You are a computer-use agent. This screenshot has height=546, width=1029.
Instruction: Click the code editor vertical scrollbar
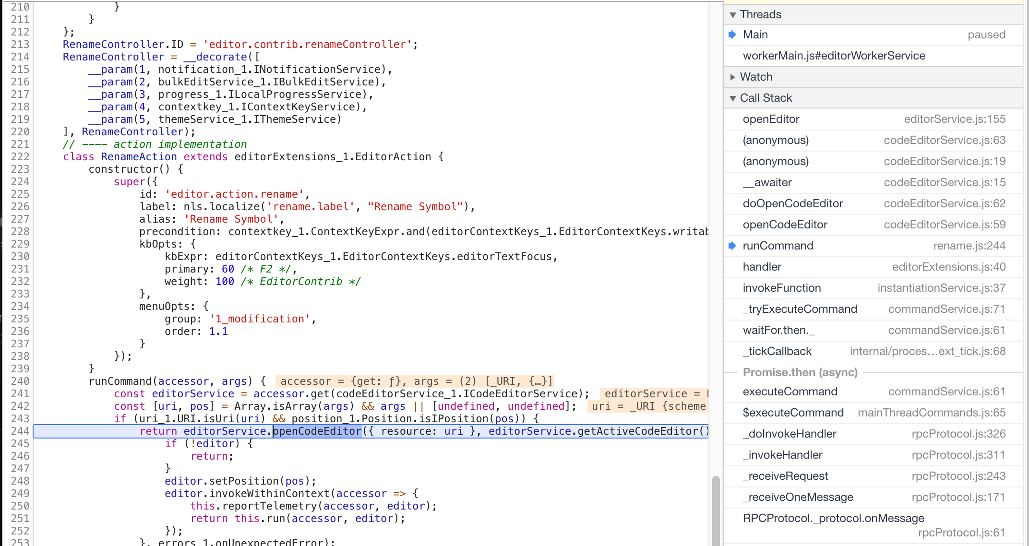pyautogui.click(x=716, y=504)
